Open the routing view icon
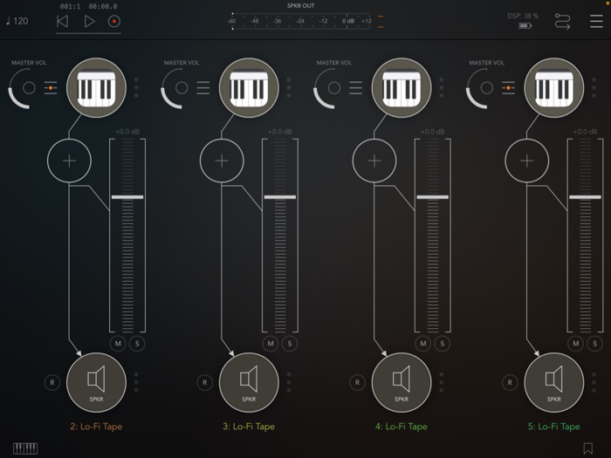The width and height of the screenshot is (611, 458). (x=562, y=22)
